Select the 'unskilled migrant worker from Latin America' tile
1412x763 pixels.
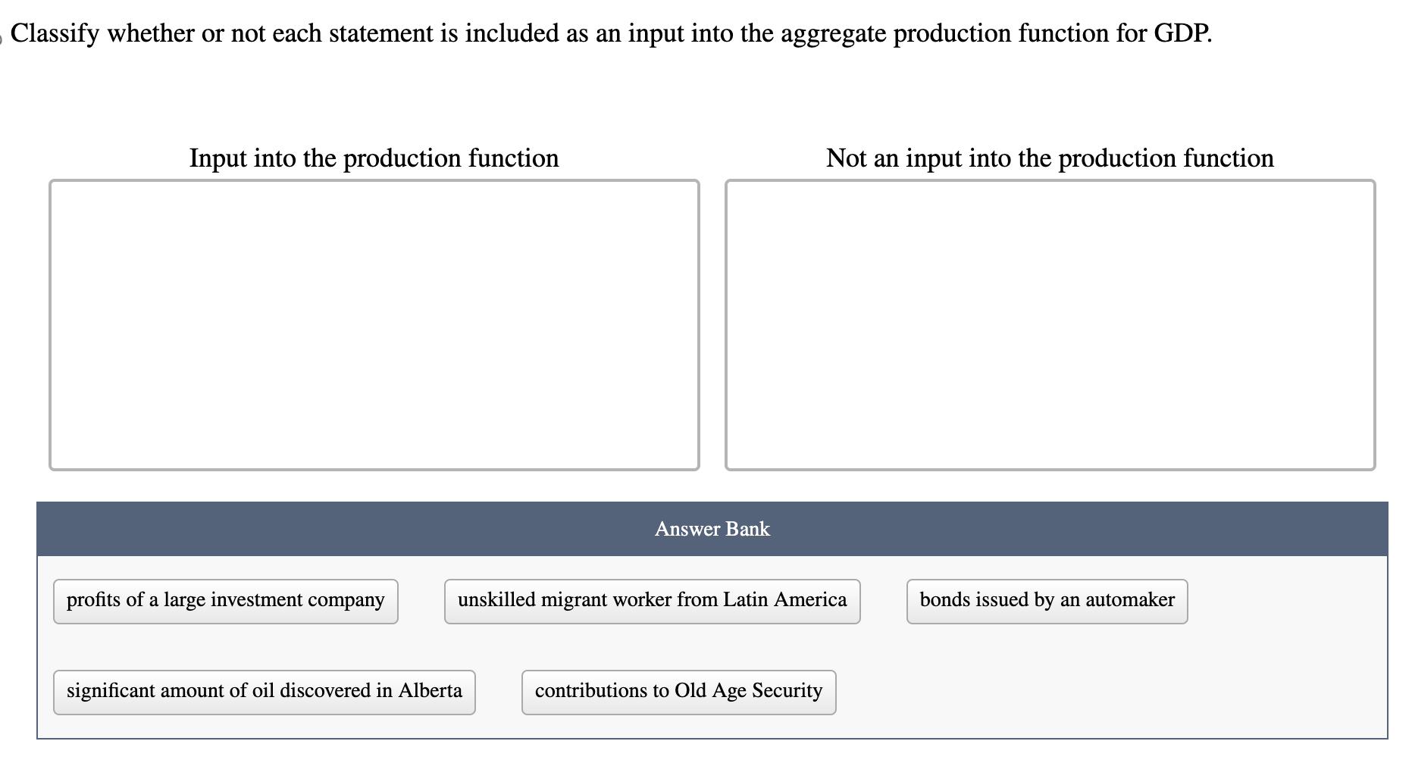coord(652,600)
